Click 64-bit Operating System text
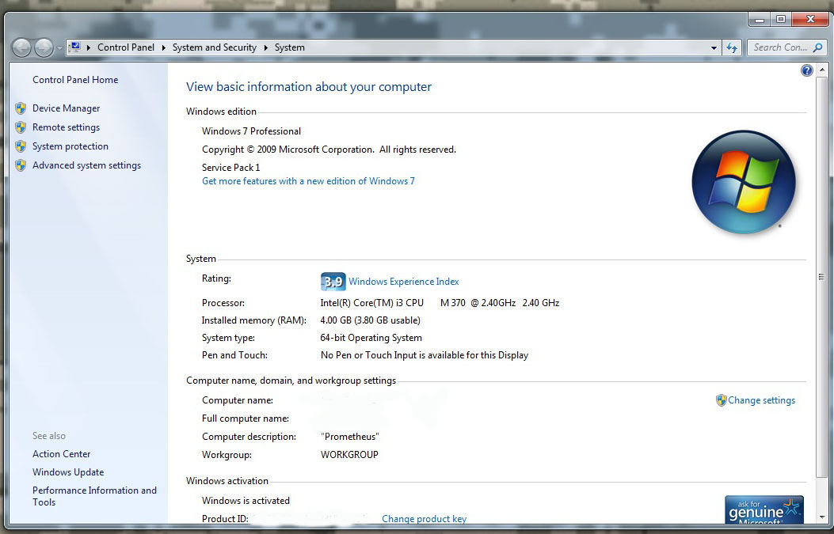The width and height of the screenshot is (834, 534). click(x=371, y=338)
